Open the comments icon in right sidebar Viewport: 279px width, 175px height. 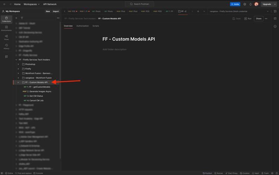pyautogui.click(x=275, y=19)
